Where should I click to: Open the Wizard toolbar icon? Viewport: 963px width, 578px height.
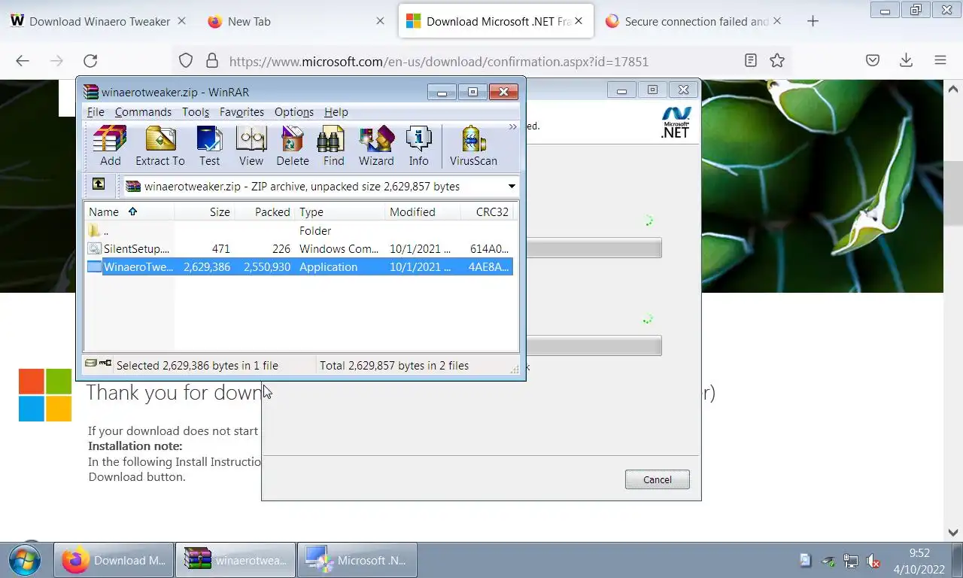[376, 146]
